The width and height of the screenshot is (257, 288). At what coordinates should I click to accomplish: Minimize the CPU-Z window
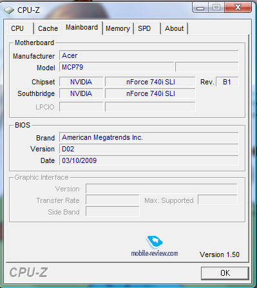(200, 8)
